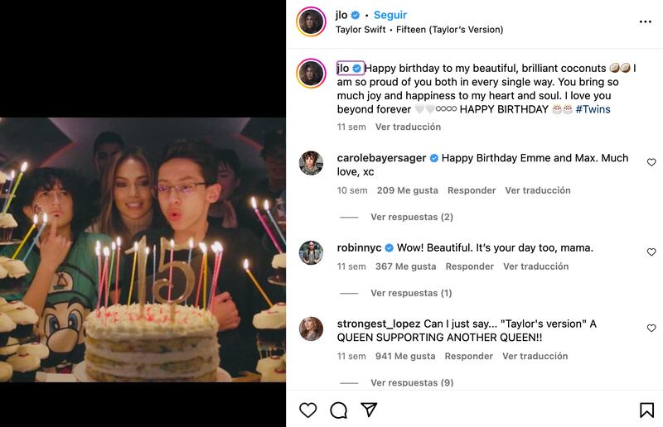Image resolution: width=663 pixels, height=427 pixels.
Task: Click the Seguir follow button
Action: point(390,15)
